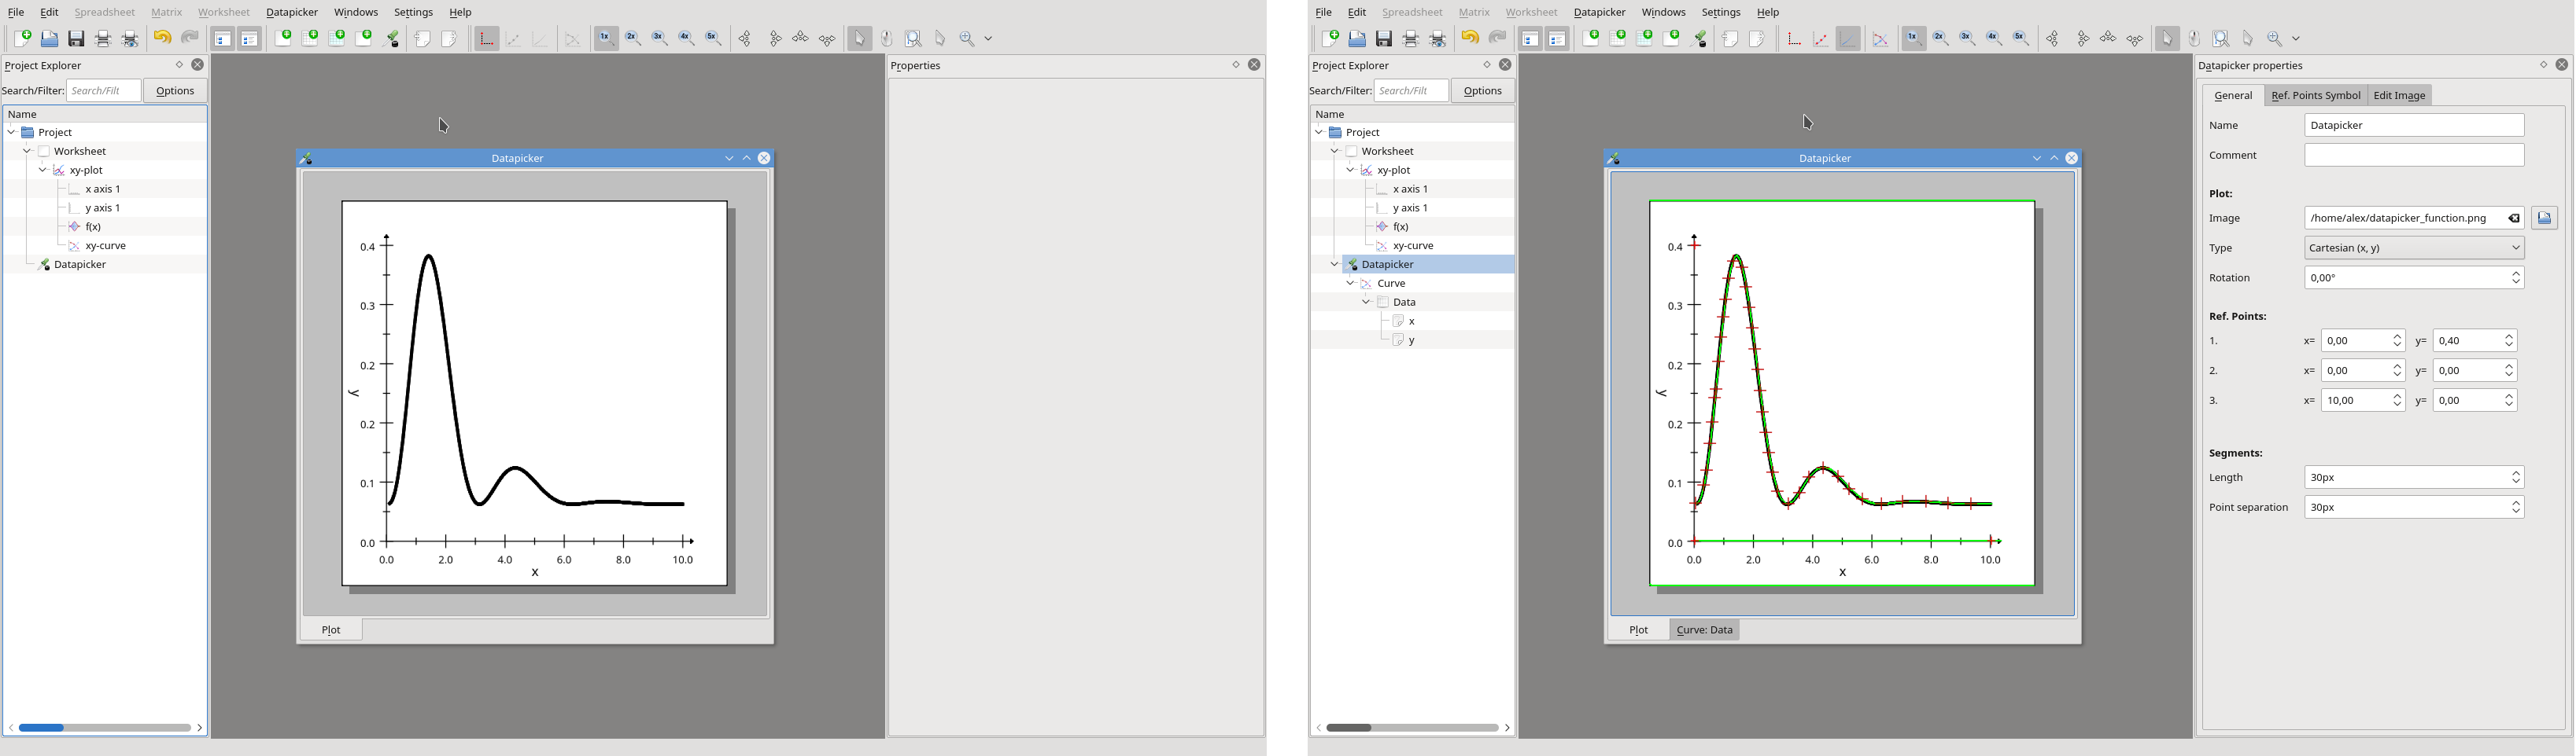This screenshot has height=756, width=2576.
Task: Choose 2x magnification in the left window toolbar
Action: tap(633, 39)
